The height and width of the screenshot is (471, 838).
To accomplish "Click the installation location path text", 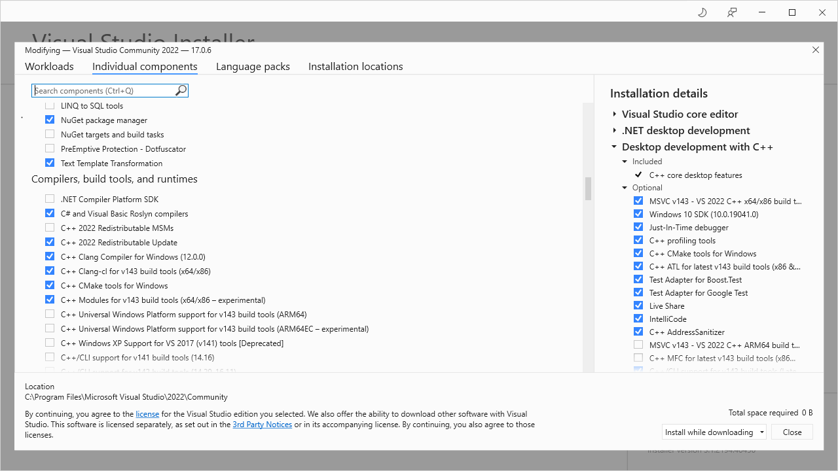I will point(126,397).
